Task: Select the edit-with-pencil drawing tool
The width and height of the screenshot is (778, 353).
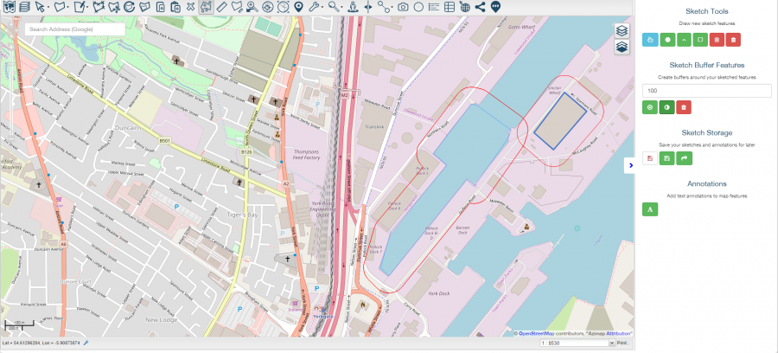Action: point(79,7)
